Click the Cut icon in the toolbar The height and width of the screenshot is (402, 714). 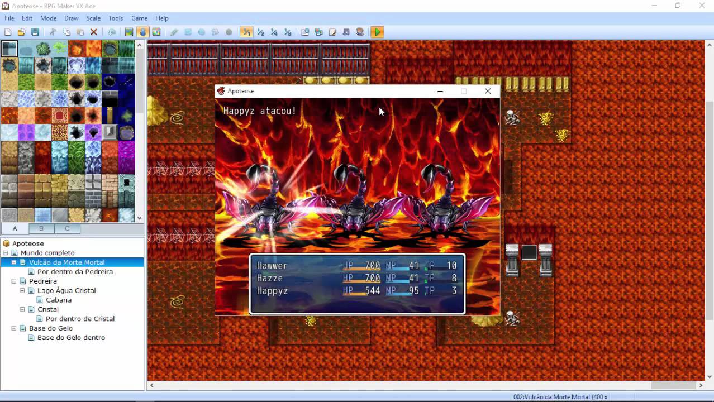click(53, 32)
